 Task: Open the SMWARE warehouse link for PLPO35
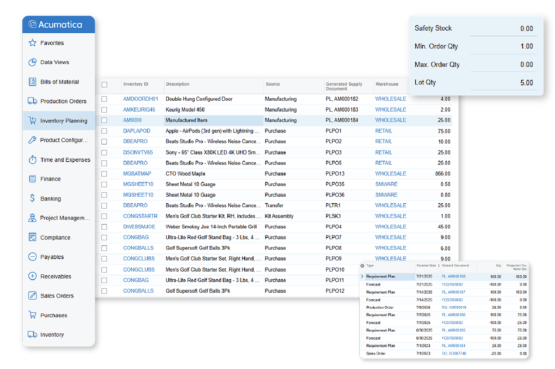[x=386, y=184]
